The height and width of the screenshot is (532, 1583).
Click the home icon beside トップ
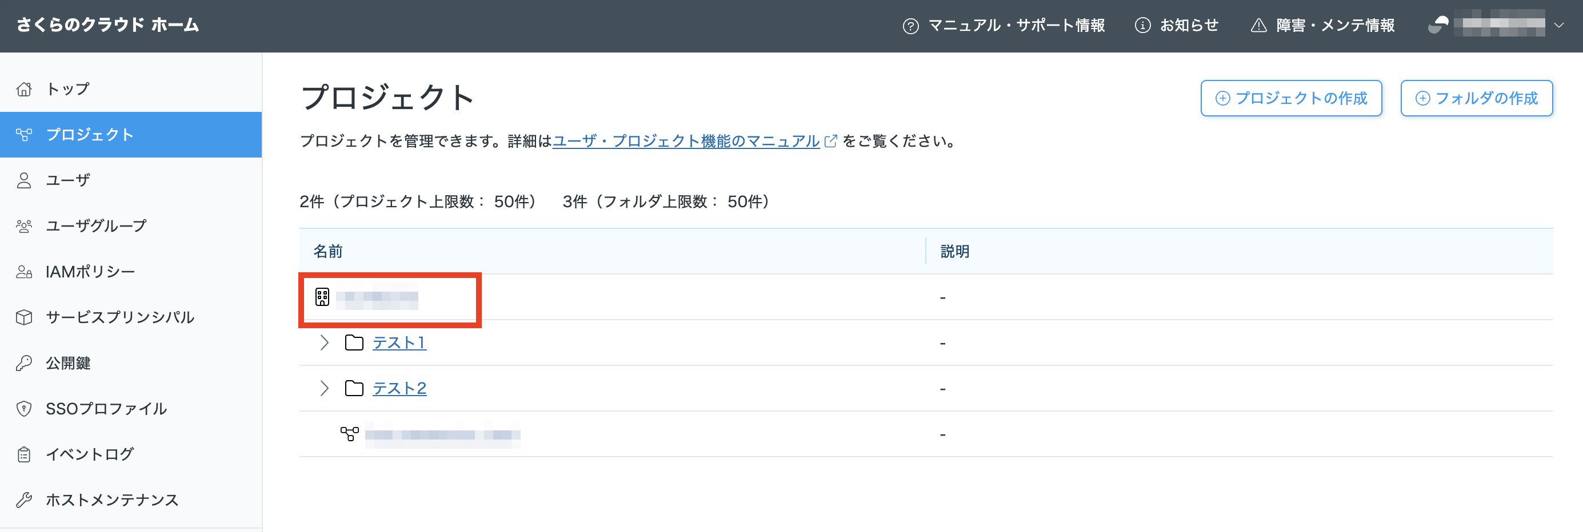[x=24, y=89]
